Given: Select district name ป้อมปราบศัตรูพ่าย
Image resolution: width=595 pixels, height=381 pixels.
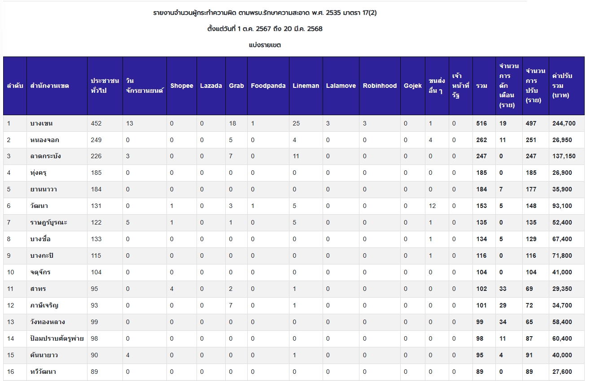Looking at the screenshot, I should [57, 338].
